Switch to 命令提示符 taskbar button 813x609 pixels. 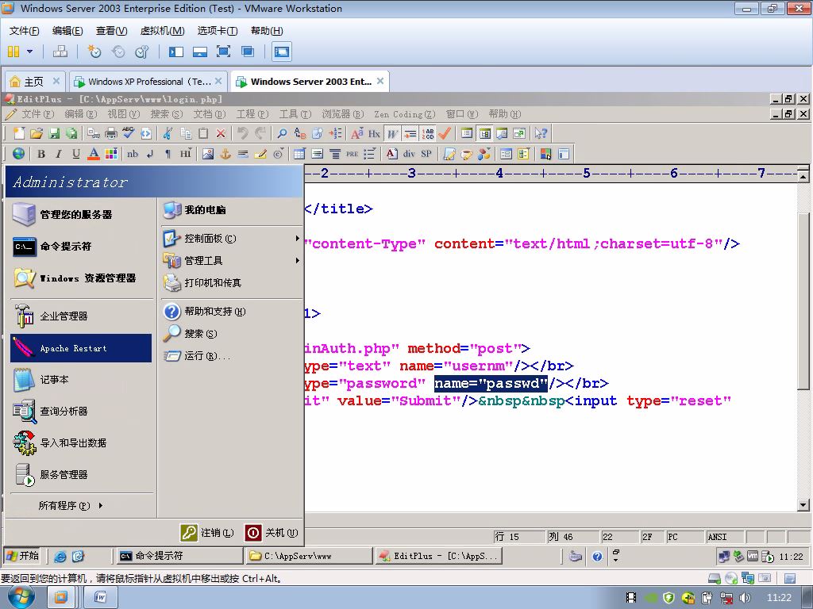(x=179, y=556)
